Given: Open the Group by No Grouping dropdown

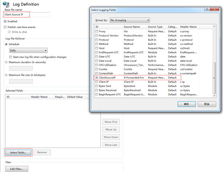Looking at the screenshot, I should 130,20.
